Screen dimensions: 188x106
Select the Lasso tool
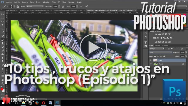[x=3, y=21]
